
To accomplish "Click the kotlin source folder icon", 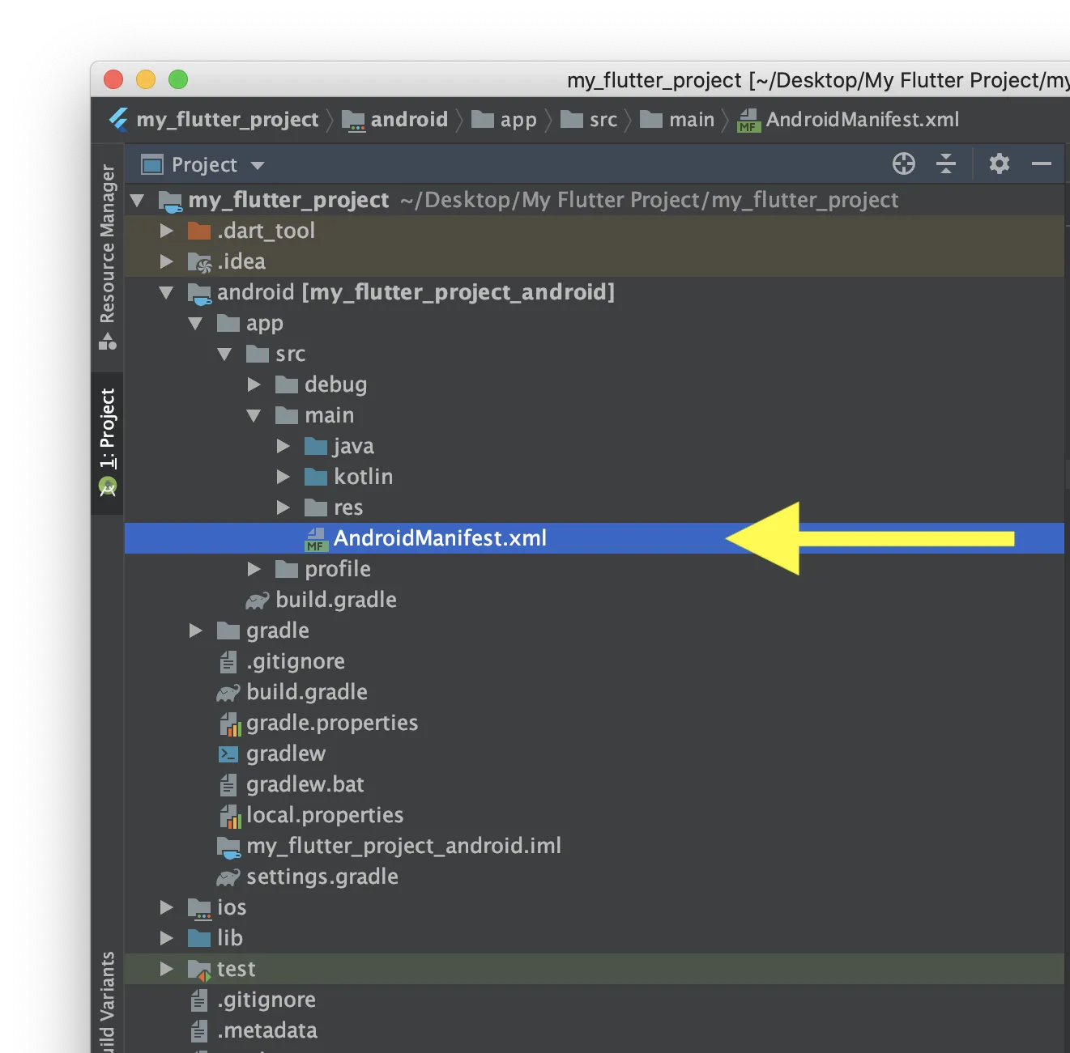I will pos(316,477).
